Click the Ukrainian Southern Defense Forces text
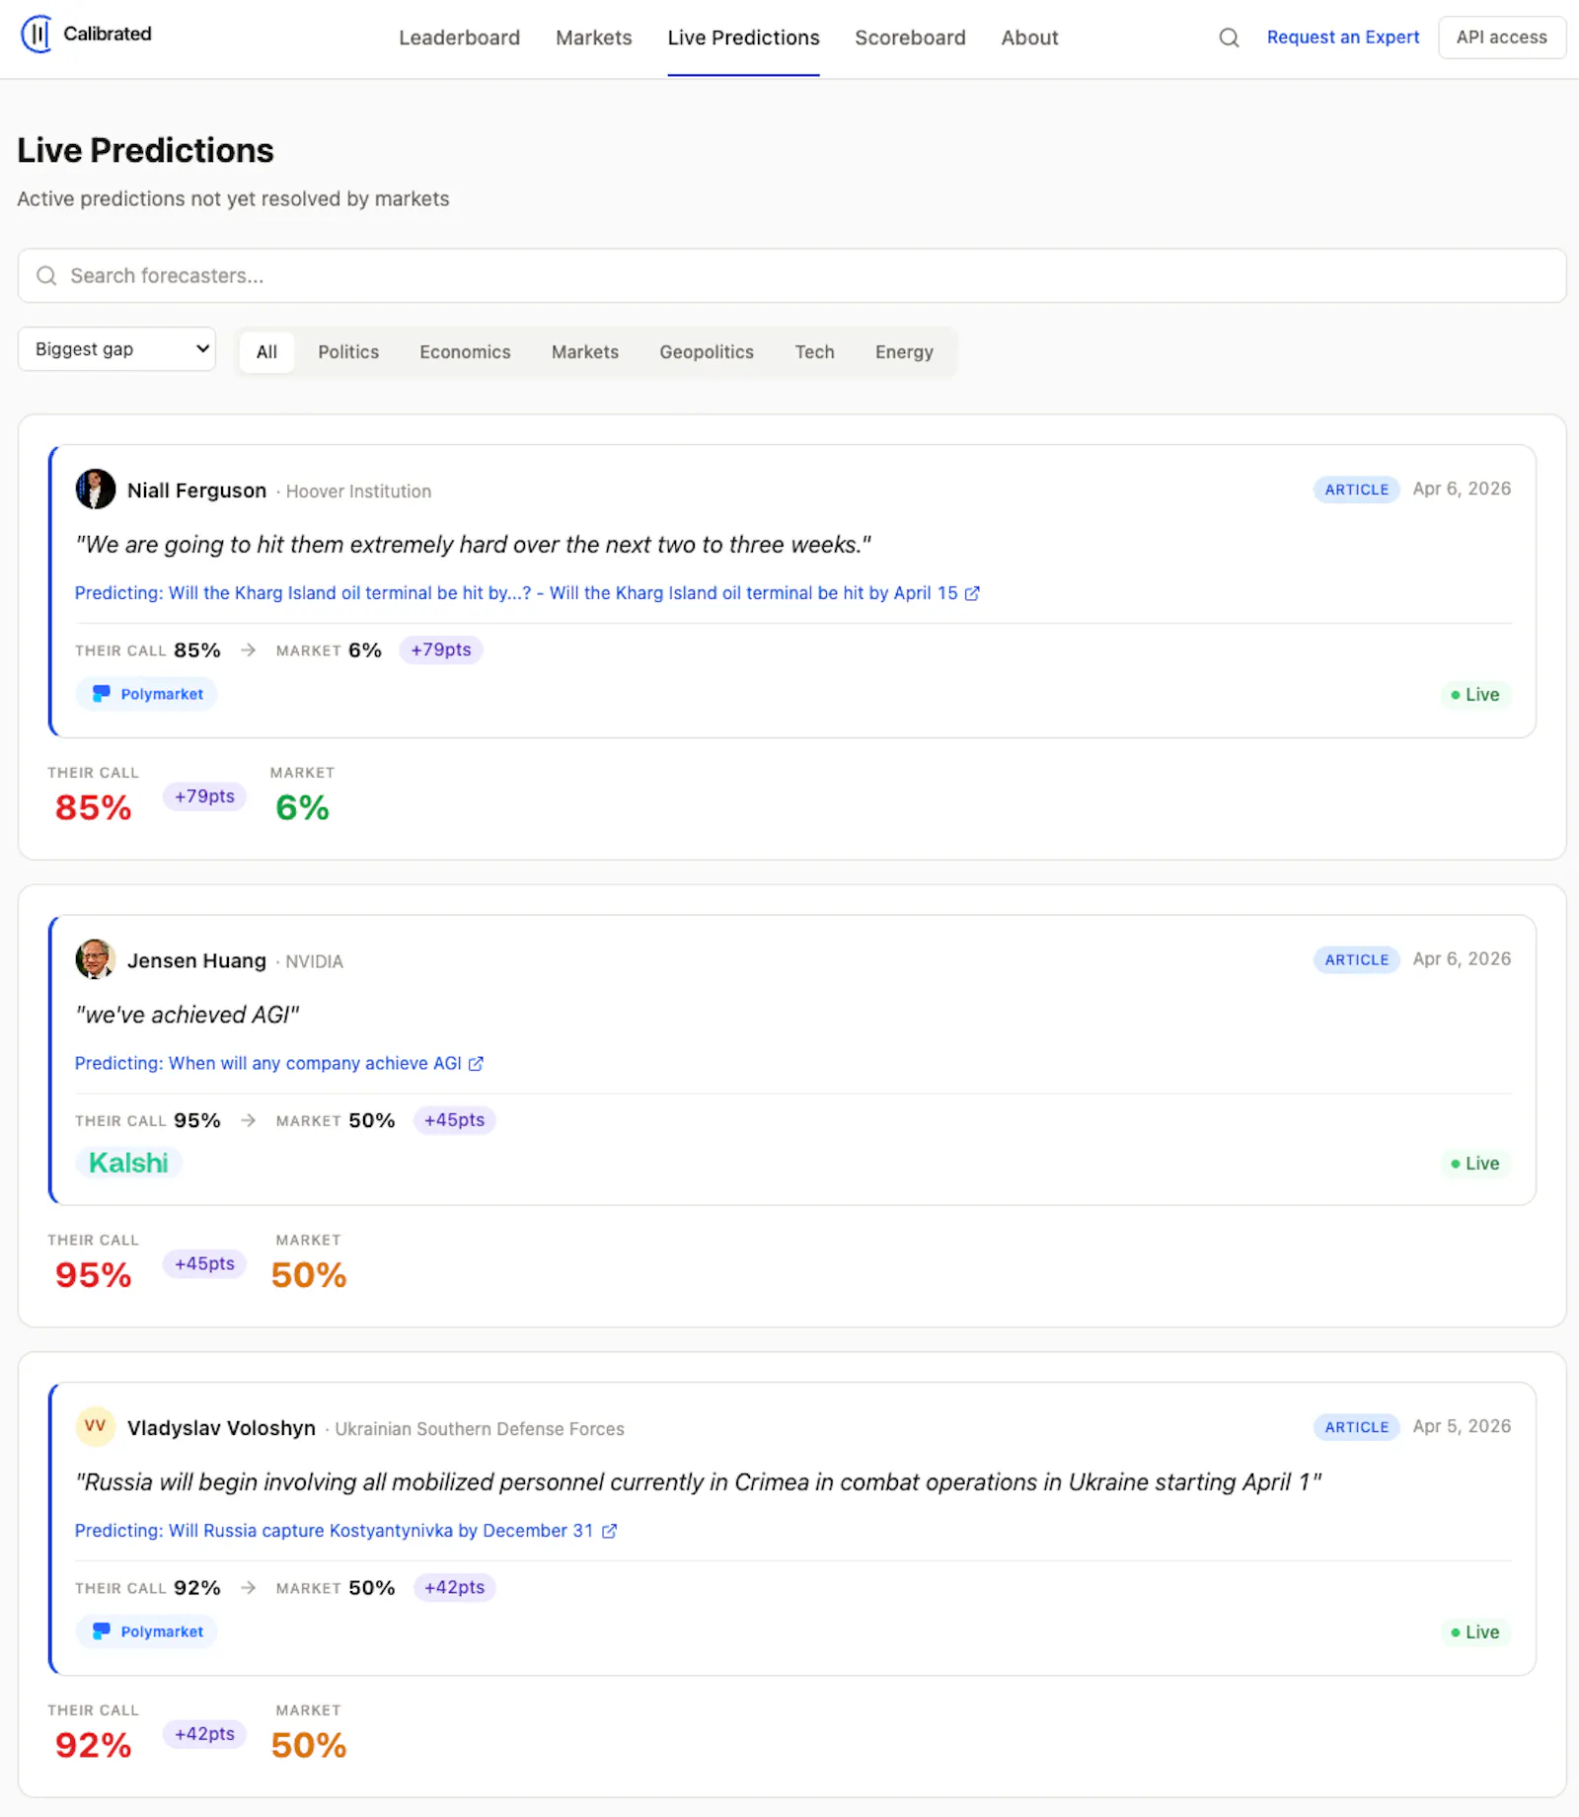 [x=480, y=1429]
